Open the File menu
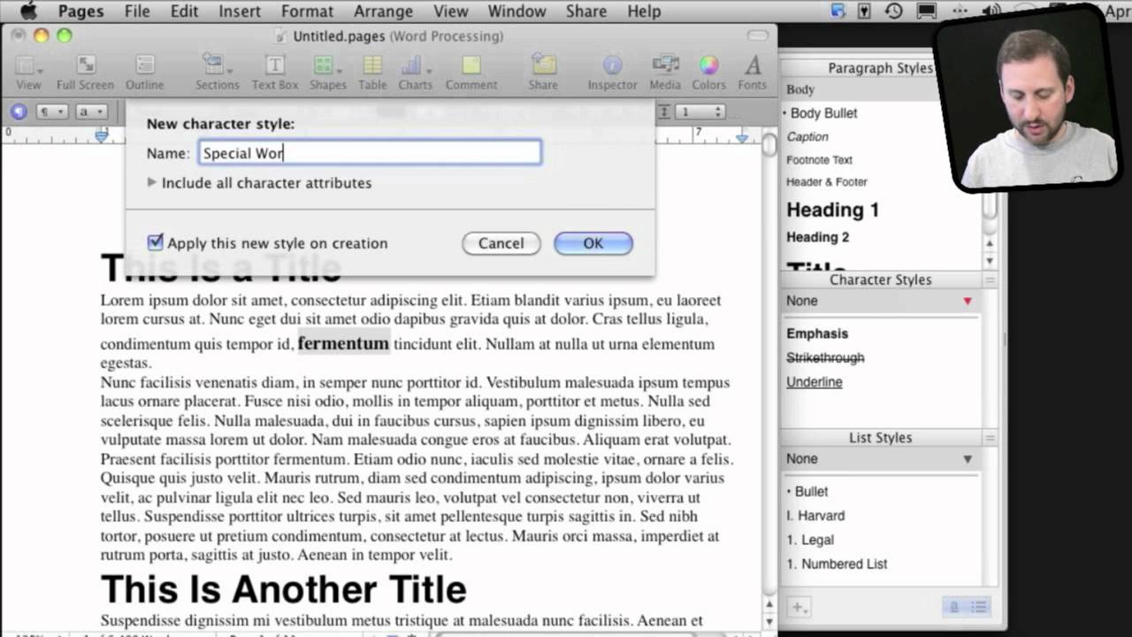1132x637 pixels. point(137,12)
